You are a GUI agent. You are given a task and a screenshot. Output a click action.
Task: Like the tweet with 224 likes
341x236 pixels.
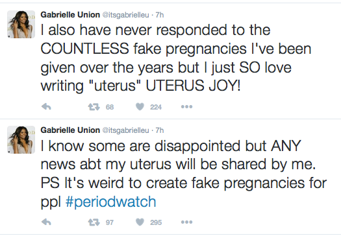[x=140, y=106]
